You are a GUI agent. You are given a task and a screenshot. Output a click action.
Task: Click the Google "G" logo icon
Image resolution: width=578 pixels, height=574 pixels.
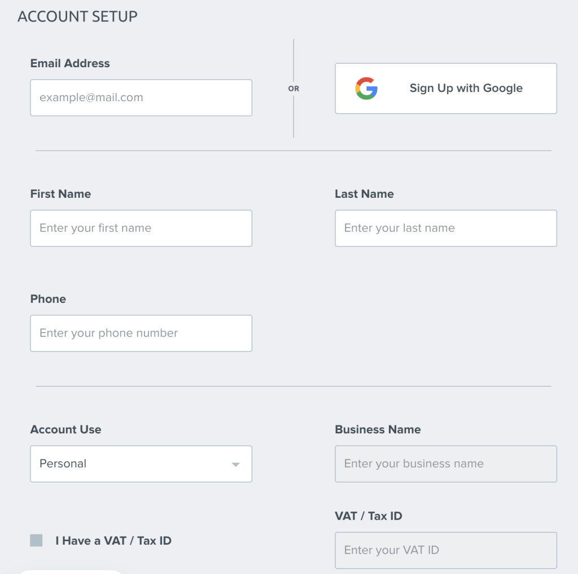(x=366, y=88)
